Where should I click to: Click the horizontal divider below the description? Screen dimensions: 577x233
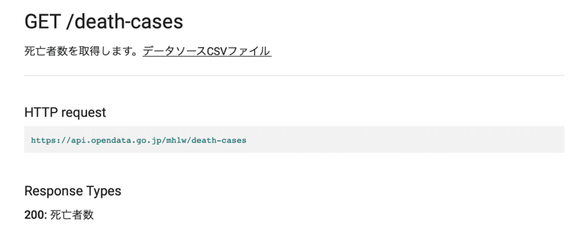(x=294, y=76)
